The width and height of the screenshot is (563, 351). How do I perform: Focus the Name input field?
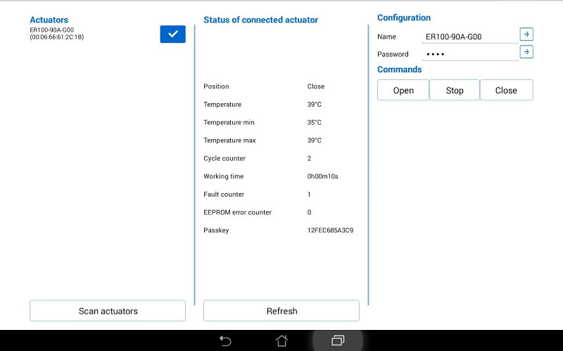[470, 37]
